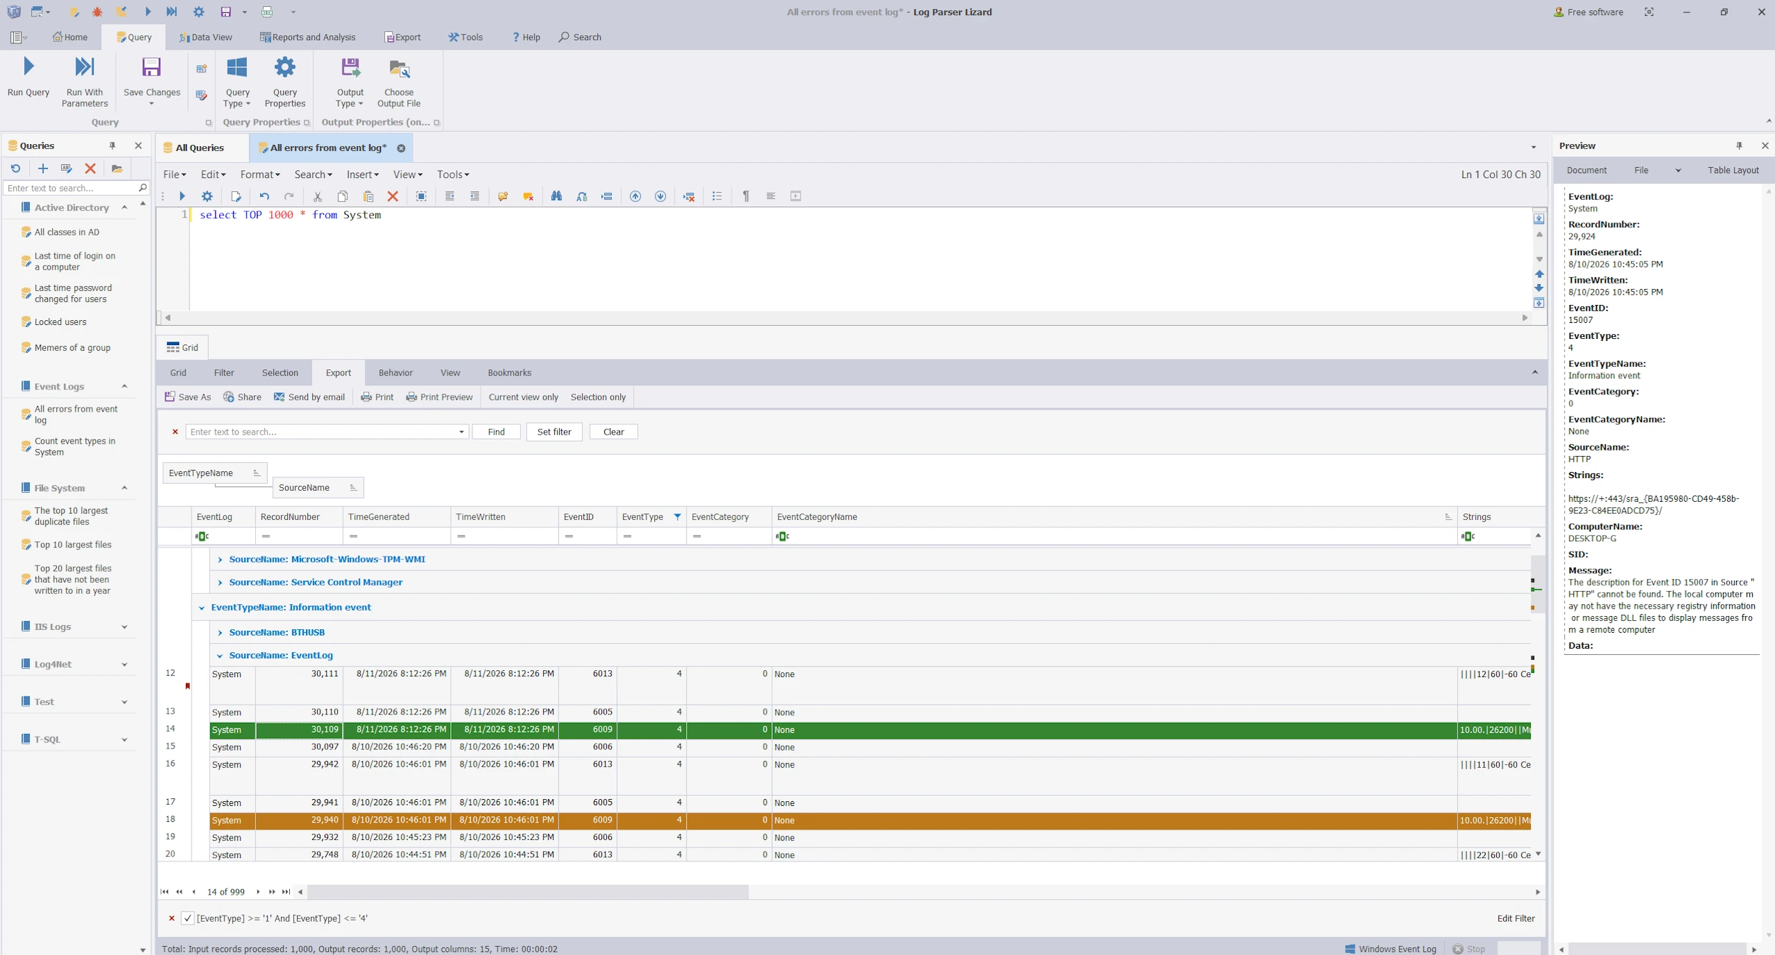Click Run With Parameters in ribbon
1775x955 pixels.
tap(85, 82)
